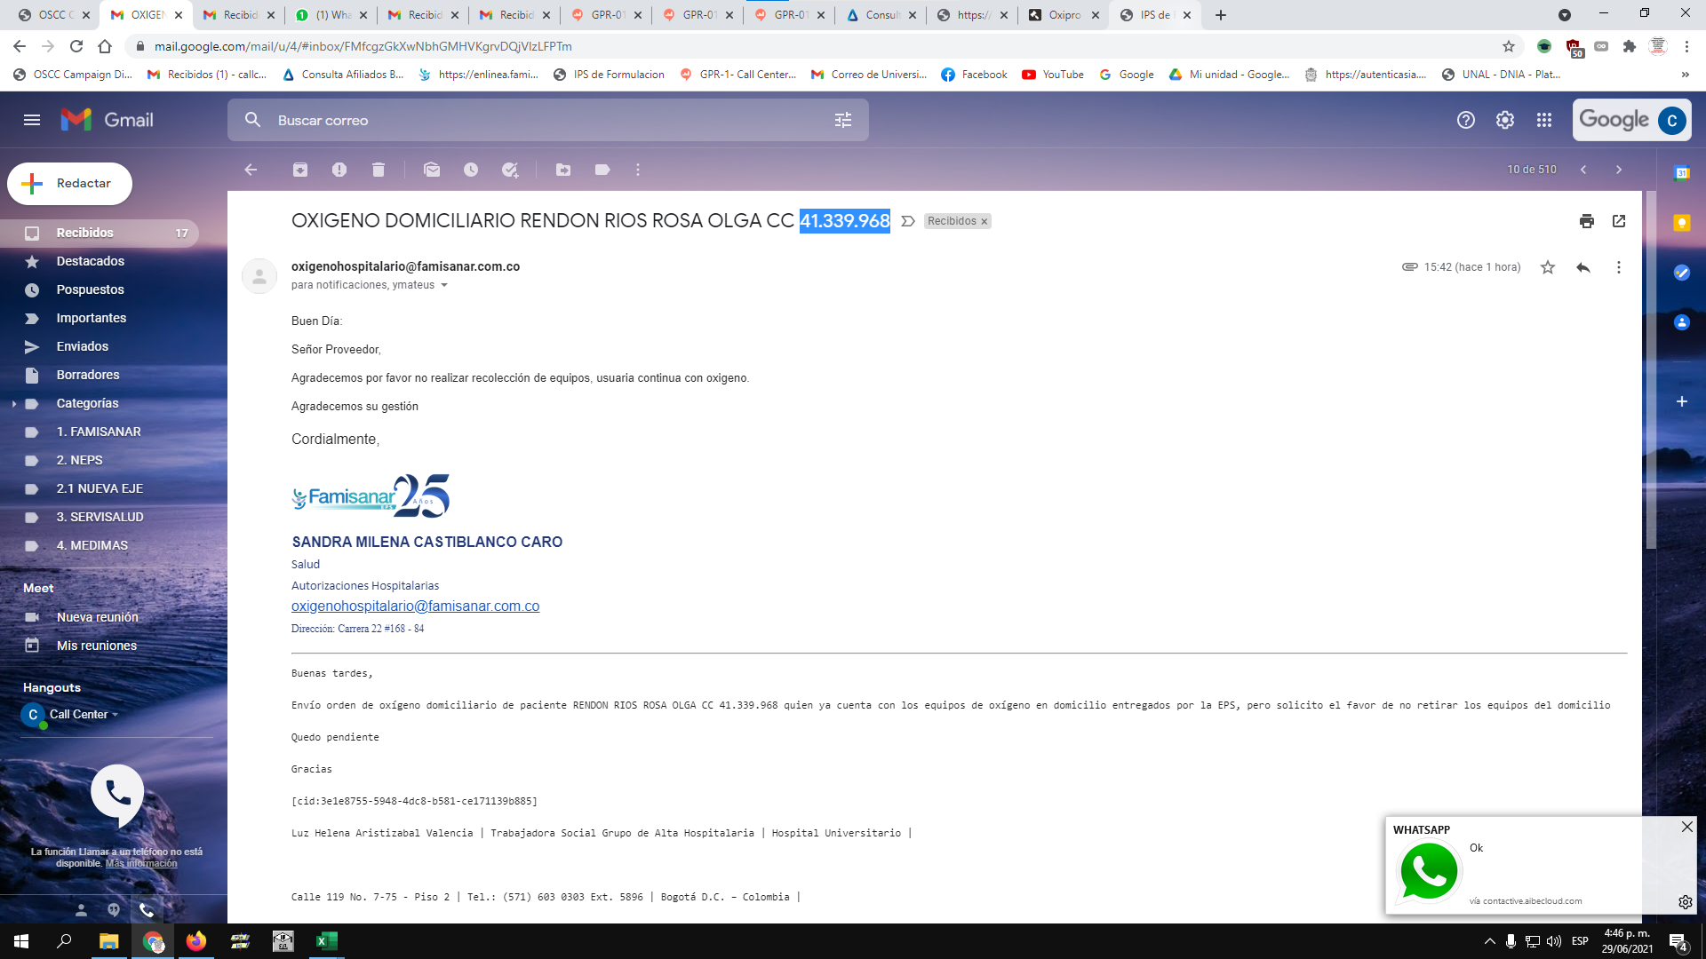1706x959 pixels.
Task: Expand the Categorías label
Action: pyautogui.click(x=14, y=404)
